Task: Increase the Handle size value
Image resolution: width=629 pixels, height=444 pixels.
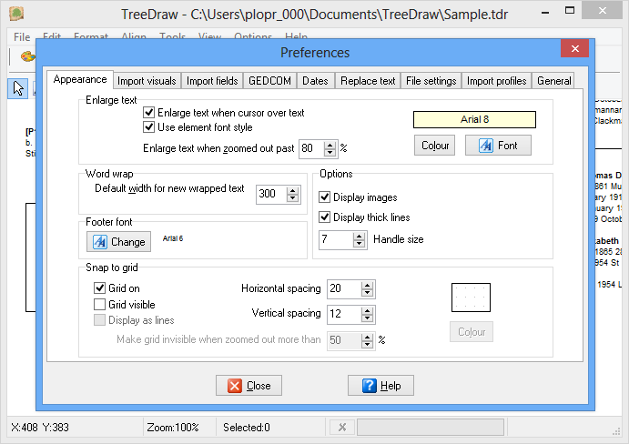Action: (x=359, y=237)
